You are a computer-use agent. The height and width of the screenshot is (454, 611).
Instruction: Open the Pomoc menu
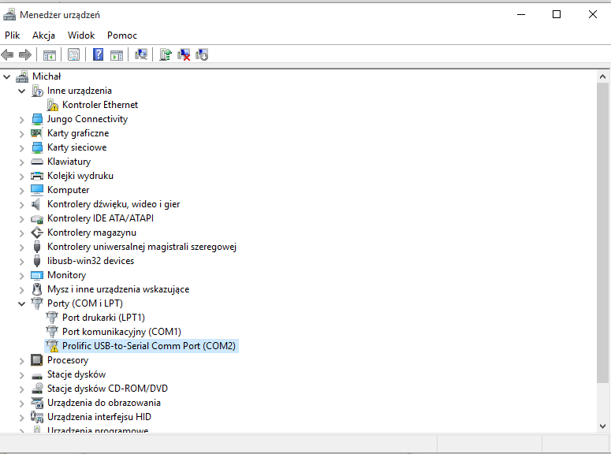click(x=122, y=35)
